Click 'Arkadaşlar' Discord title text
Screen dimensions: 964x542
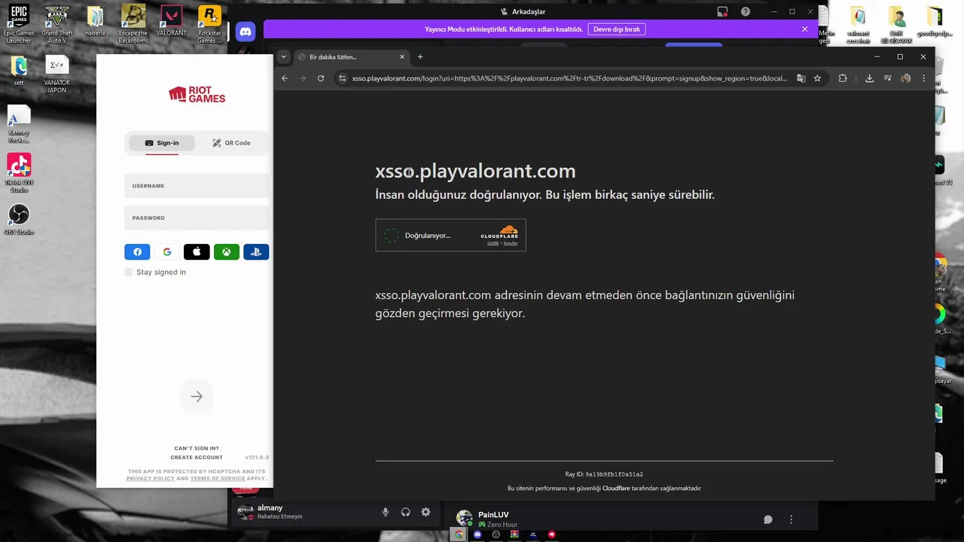coord(529,11)
